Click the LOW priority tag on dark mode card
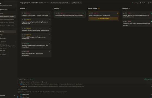This screenshot has height=98, width=152. (28, 43)
